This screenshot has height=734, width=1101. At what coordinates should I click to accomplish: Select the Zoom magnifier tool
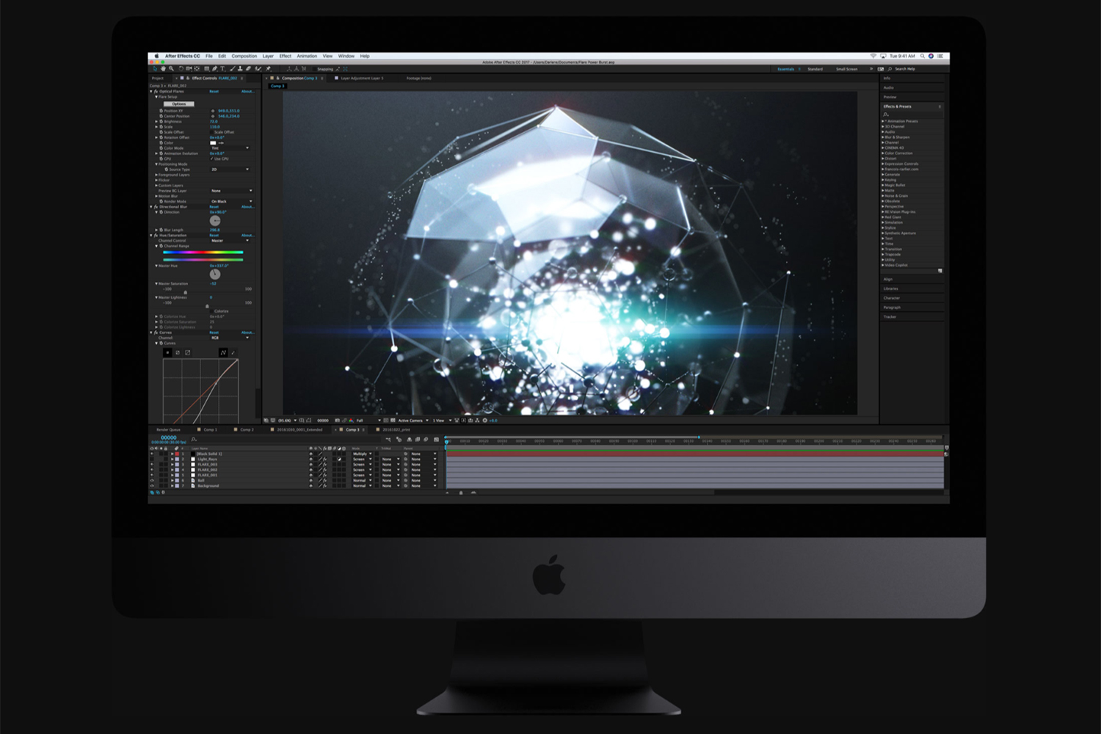171,69
